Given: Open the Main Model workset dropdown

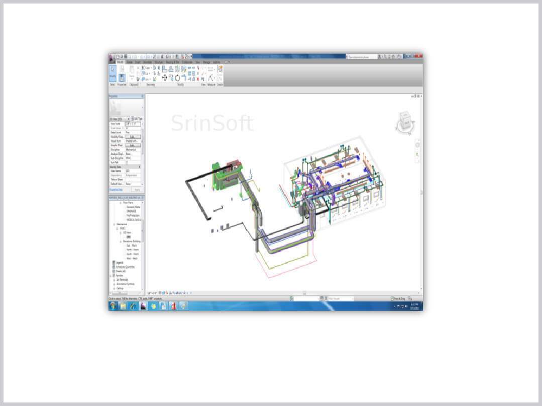Looking at the screenshot, I should 341,298.
